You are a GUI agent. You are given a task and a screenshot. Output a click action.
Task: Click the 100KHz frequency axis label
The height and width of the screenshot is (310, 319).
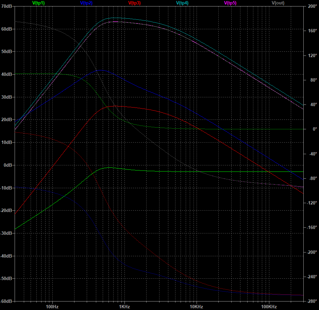pos(269,307)
